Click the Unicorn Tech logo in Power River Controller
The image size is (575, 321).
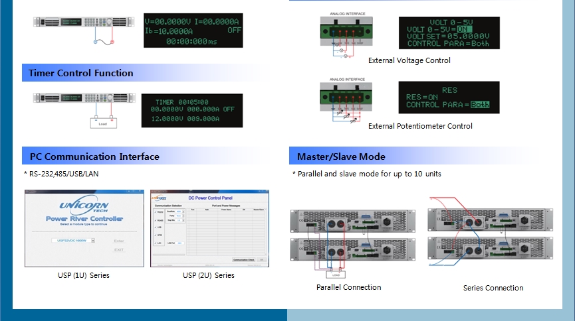(84, 206)
